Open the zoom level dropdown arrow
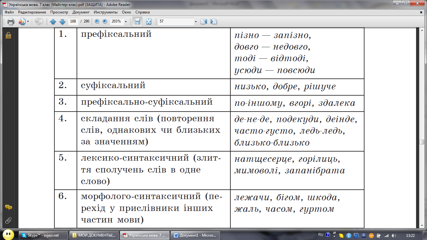427x240 pixels. coord(126,22)
